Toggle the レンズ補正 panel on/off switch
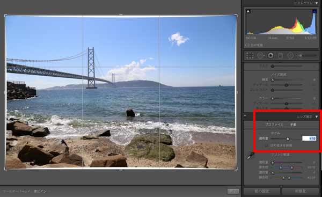Image resolution: width=322 pixels, height=197 pixels. coord(245,116)
